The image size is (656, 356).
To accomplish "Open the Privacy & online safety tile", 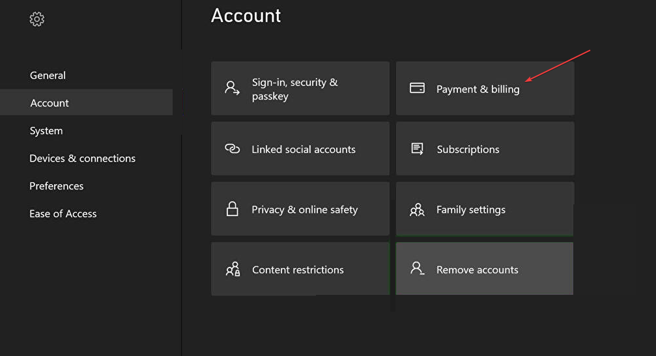I will (300, 209).
